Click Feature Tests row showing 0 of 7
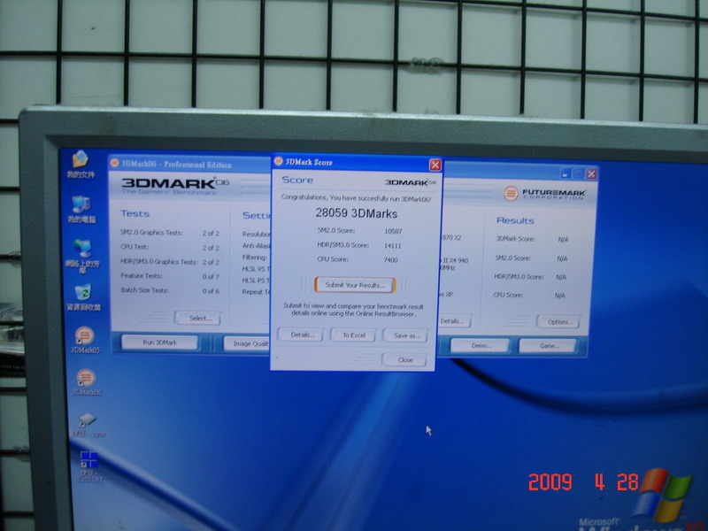Screen dimensions: 708x531 [170, 276]
